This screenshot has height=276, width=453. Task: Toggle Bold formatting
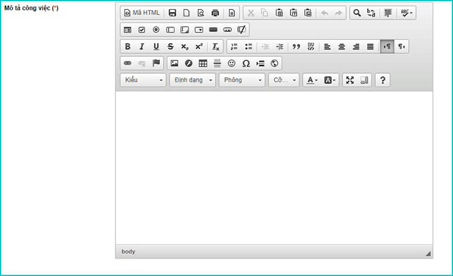(x=127, y=47)
